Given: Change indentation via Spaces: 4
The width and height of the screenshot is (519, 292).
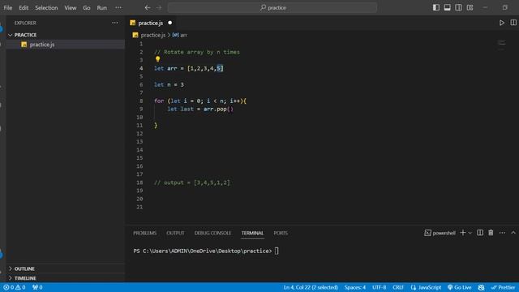Looking at the screenshot, I should [x=355, y=287].
